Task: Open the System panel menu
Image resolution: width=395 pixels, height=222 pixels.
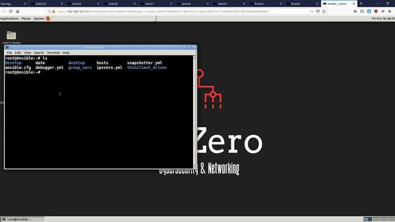Action: coord(39,18)
